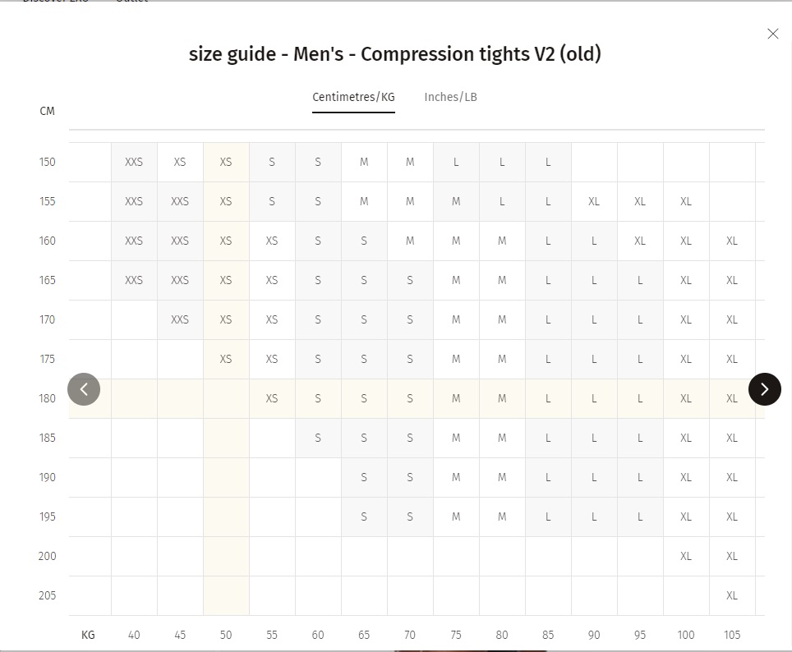This screenshot has width=792, height=652.
Task: Click XS cell at 175 cm, 50 kg
Action: click(226, 359)
